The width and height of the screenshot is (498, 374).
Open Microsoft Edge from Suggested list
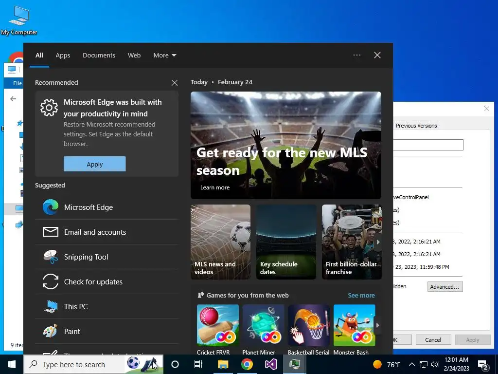tap(107, 207)
